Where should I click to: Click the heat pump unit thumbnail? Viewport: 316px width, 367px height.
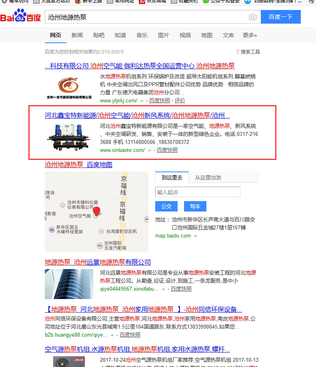coord(69,137)
